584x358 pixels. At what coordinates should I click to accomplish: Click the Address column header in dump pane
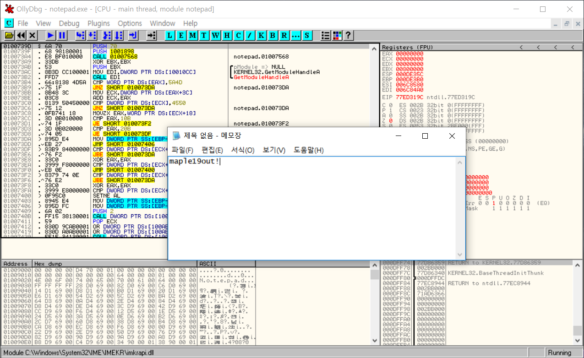tap(17, 264)
